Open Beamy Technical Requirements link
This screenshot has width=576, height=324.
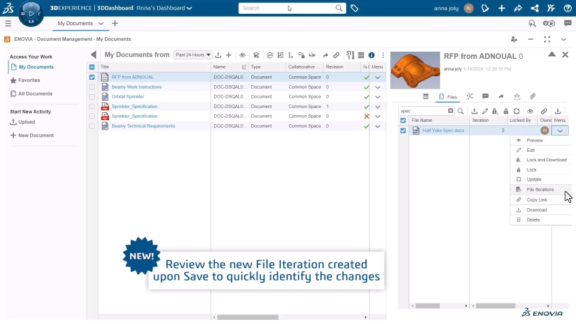click(143, 126)
